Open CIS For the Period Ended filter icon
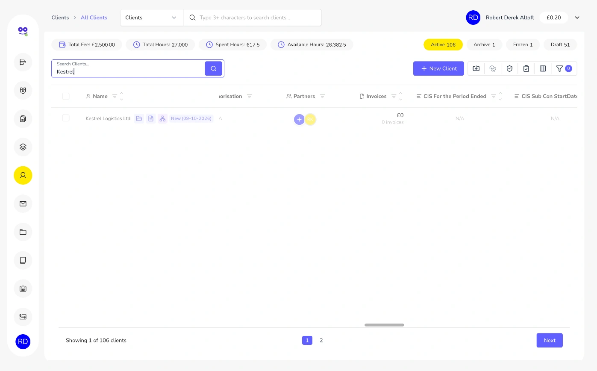 click(x=493, y=96)
